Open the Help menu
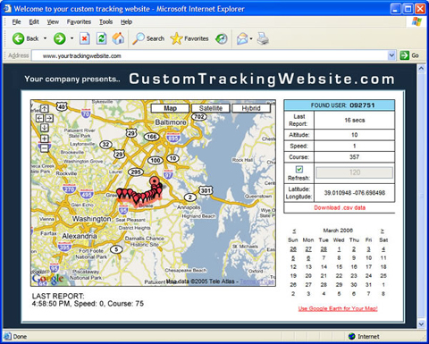Viewport: 429px width, 344px height. 126,21
